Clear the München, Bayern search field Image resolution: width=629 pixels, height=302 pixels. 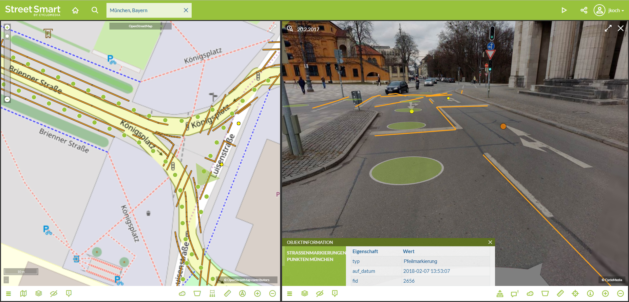186,10
